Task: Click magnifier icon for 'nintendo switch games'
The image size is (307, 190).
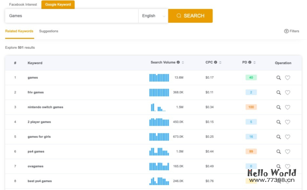Action: coord(278,107)
